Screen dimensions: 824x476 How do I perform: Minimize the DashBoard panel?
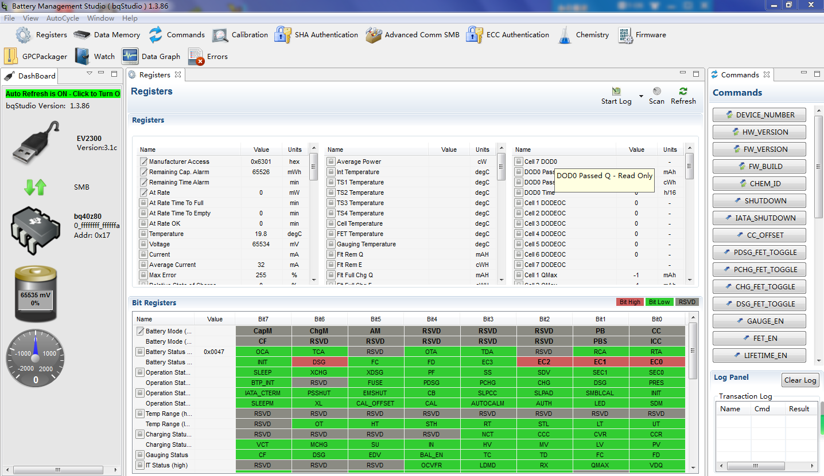[101, 74]
